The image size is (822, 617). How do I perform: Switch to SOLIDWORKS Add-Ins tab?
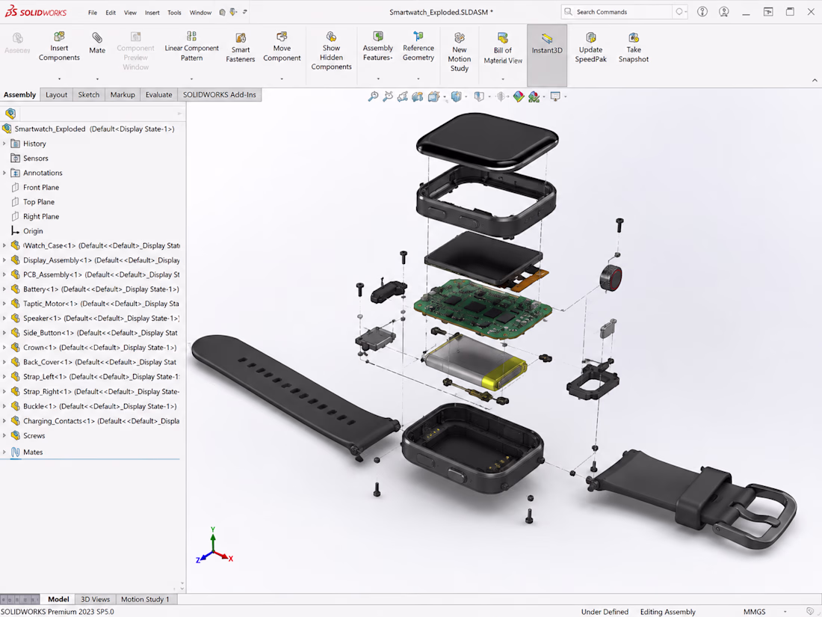click(x=219, y=94)
